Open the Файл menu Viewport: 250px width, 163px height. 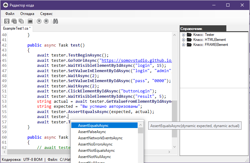pos(10,14)
